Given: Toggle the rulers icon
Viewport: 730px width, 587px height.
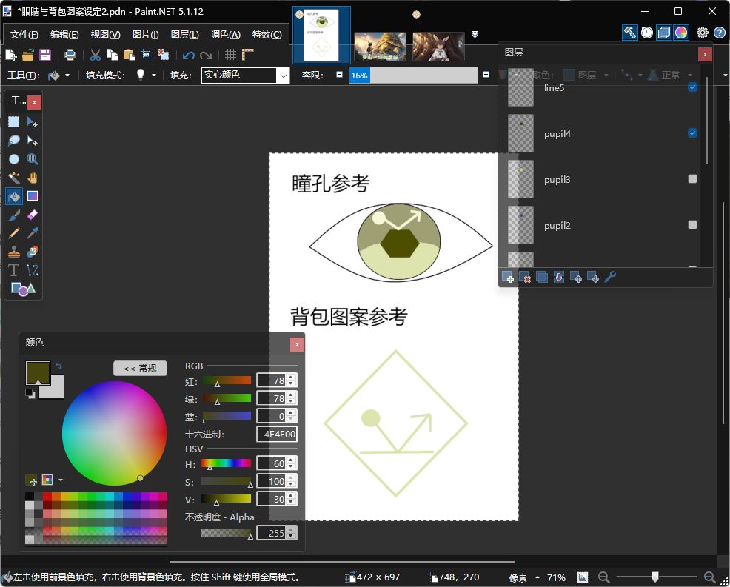Looking at the screenshot, I should point(247,55).
